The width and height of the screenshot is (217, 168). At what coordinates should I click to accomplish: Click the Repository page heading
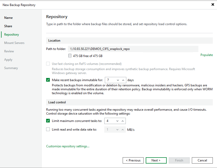[x=57, y=16]
